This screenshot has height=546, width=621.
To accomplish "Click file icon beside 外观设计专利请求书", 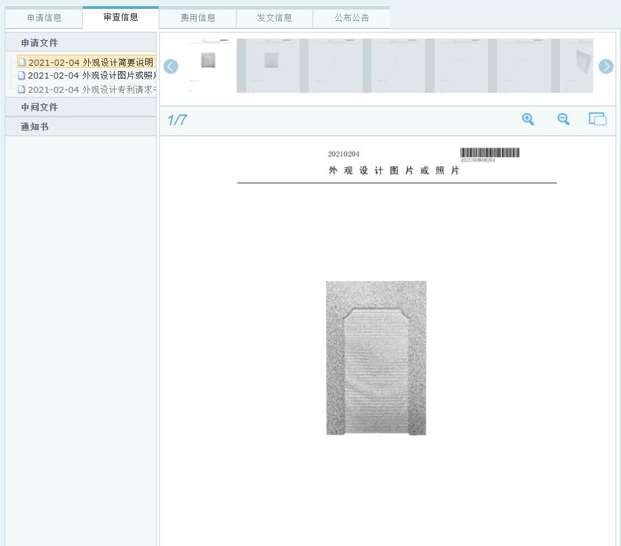I will point(22,89).
